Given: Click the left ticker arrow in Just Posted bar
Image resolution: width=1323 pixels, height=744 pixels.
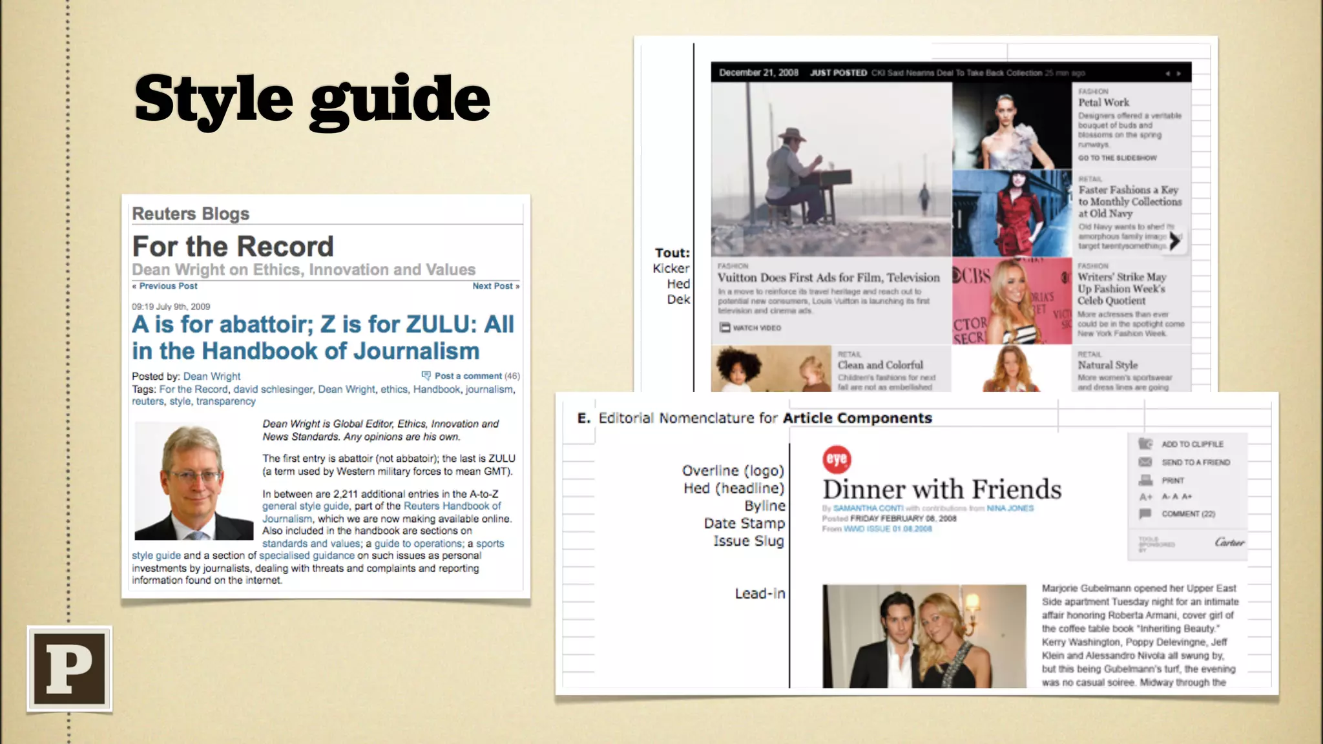Looking at the screenshot, I should click(1167, 73).
